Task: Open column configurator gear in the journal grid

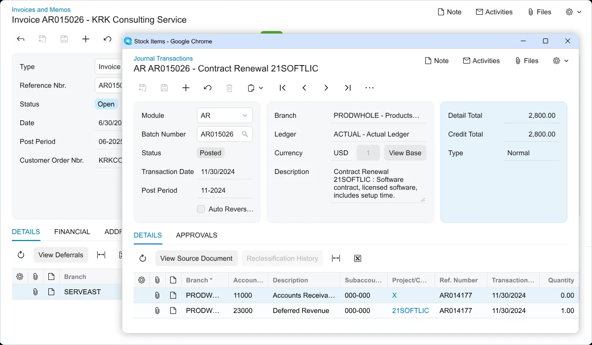Action: click(142, 280)
